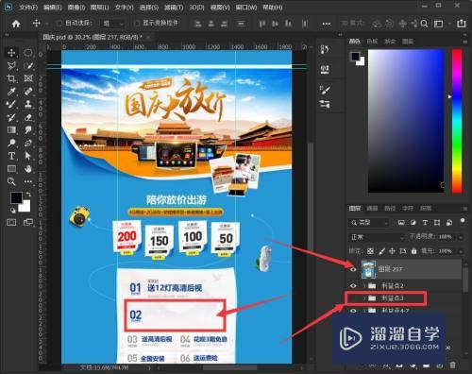Toggle Quick Mask mode icon
The image size is (472, 374).
pos(11,223)
